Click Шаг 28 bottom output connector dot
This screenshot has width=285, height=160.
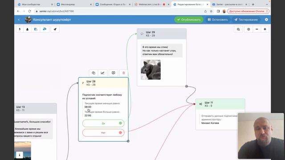[128, 141]
